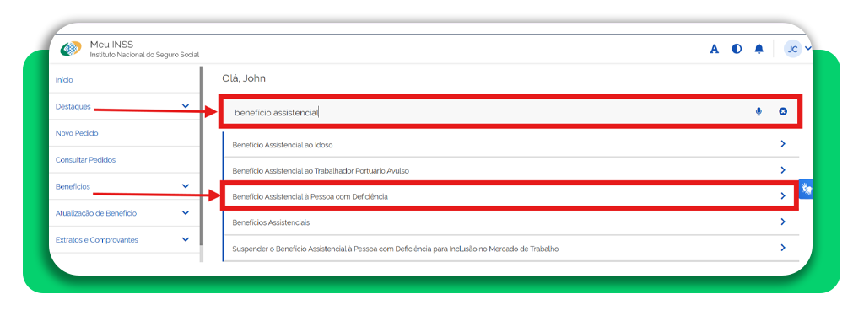Open Novo Pedido in the sidebar
Viewport: 864px width, 321px height.
(77, 133)
